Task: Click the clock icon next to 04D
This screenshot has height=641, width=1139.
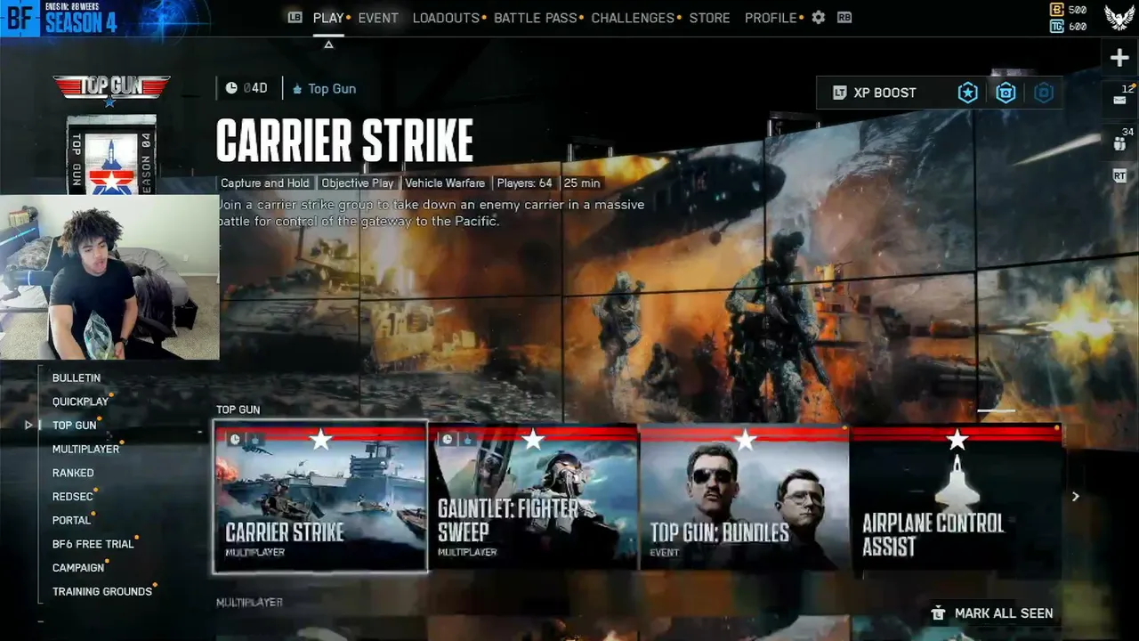Action: (x=231, y=88)
